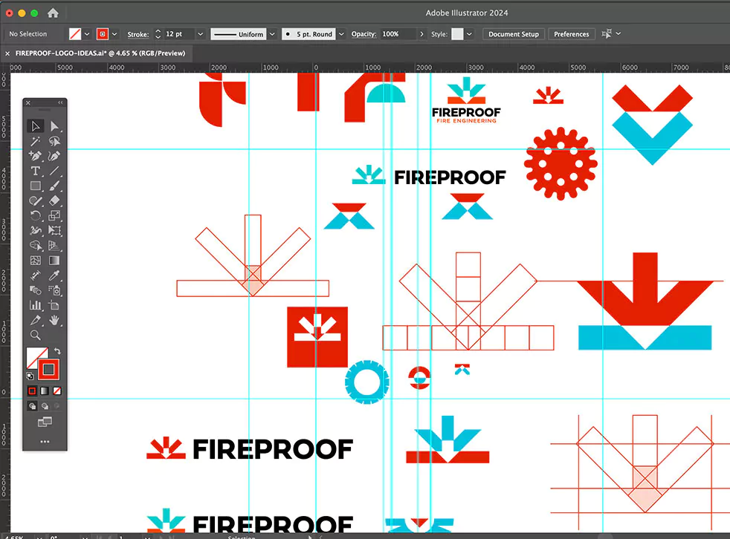Screen dimensions: 730x539
Task: Select the Zoom magnifier tool
Action: [35, 335]
